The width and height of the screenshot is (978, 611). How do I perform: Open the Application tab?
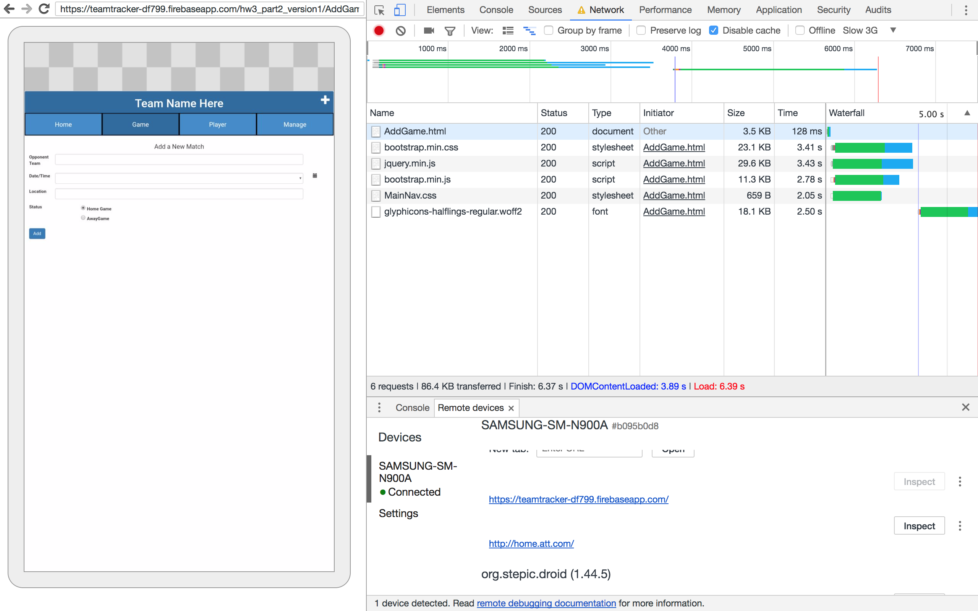point(779,10)
